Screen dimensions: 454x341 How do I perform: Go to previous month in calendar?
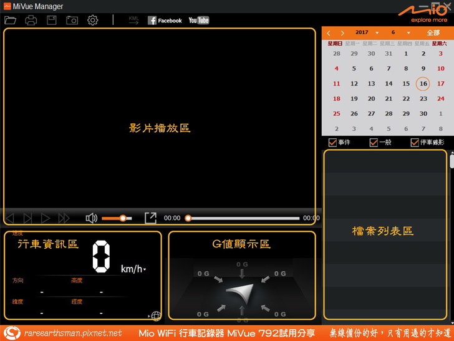pyautogui.click(x=329, y=33)
